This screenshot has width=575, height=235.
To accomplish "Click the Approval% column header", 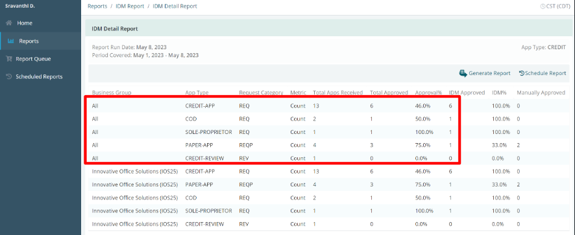I will 429,93.
